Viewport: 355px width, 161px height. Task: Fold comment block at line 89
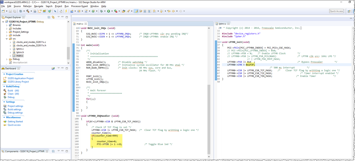point(80,87)
